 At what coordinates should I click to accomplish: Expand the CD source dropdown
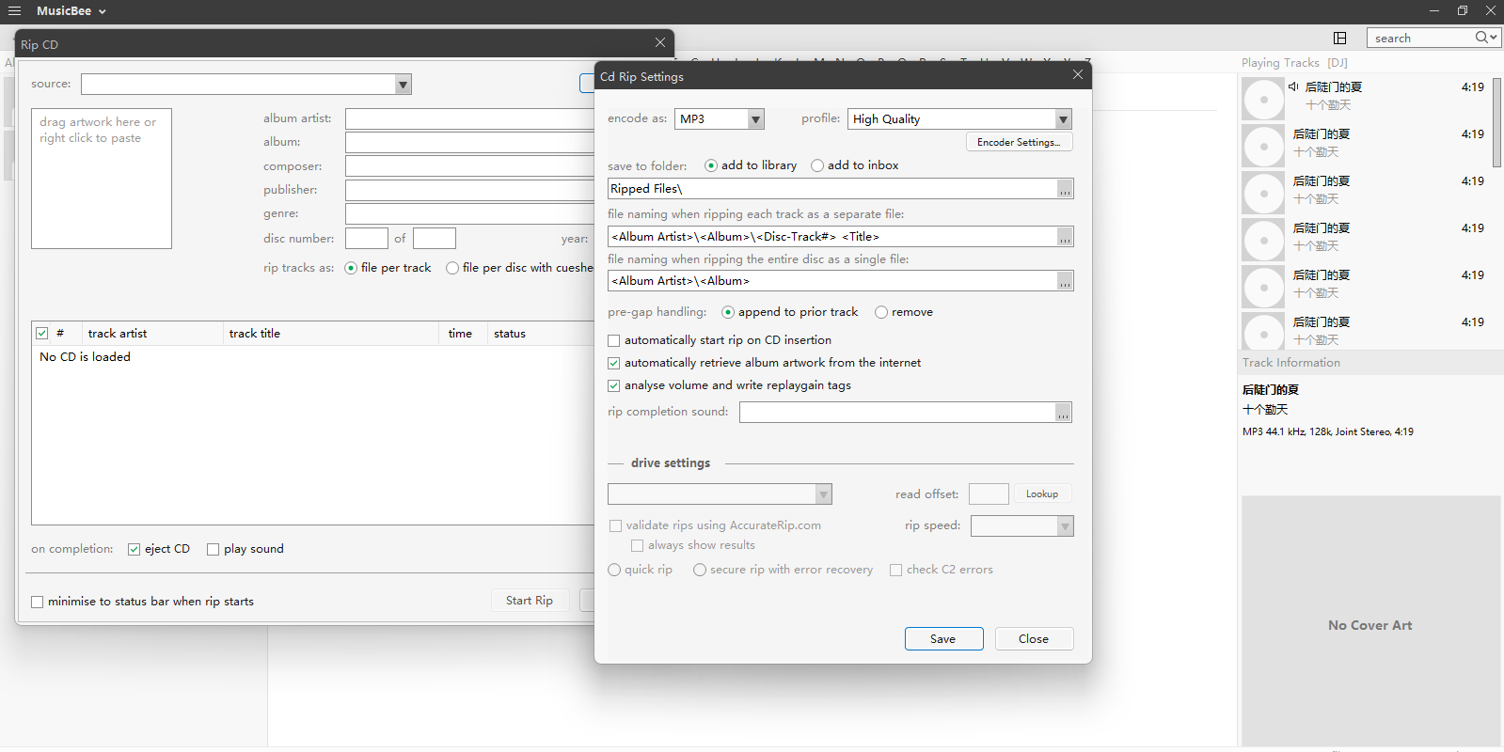[x=403, y=85]
